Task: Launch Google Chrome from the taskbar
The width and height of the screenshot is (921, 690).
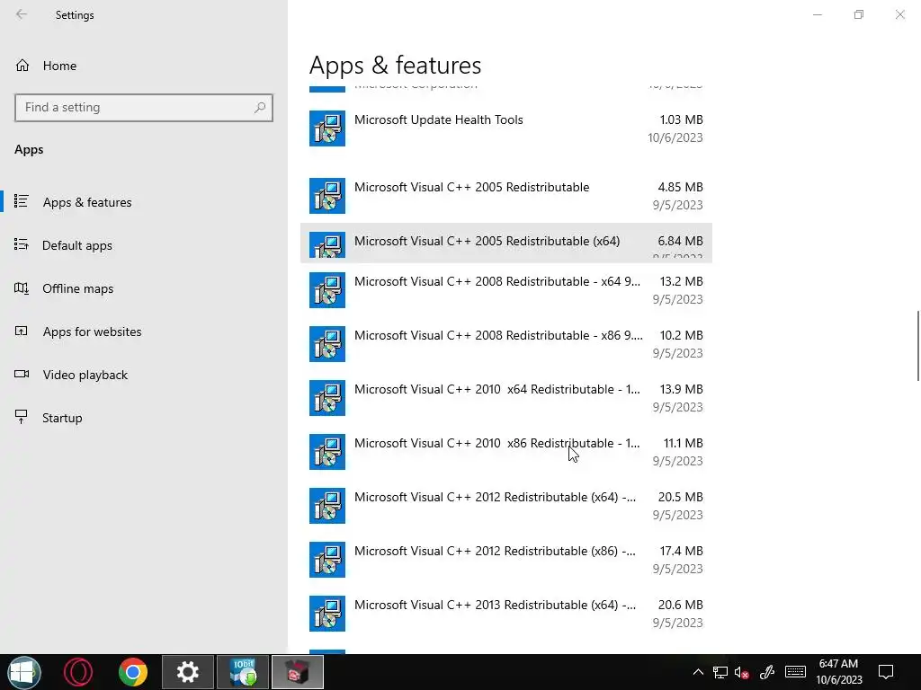Action: (x=133, y=672)
